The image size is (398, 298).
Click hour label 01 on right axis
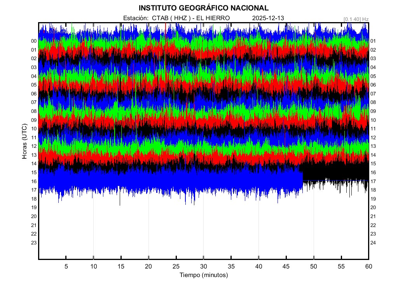tap(373, 41)
